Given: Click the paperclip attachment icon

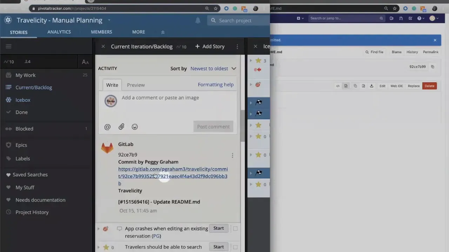Looking at the screenshot, I should pos(121,127).
